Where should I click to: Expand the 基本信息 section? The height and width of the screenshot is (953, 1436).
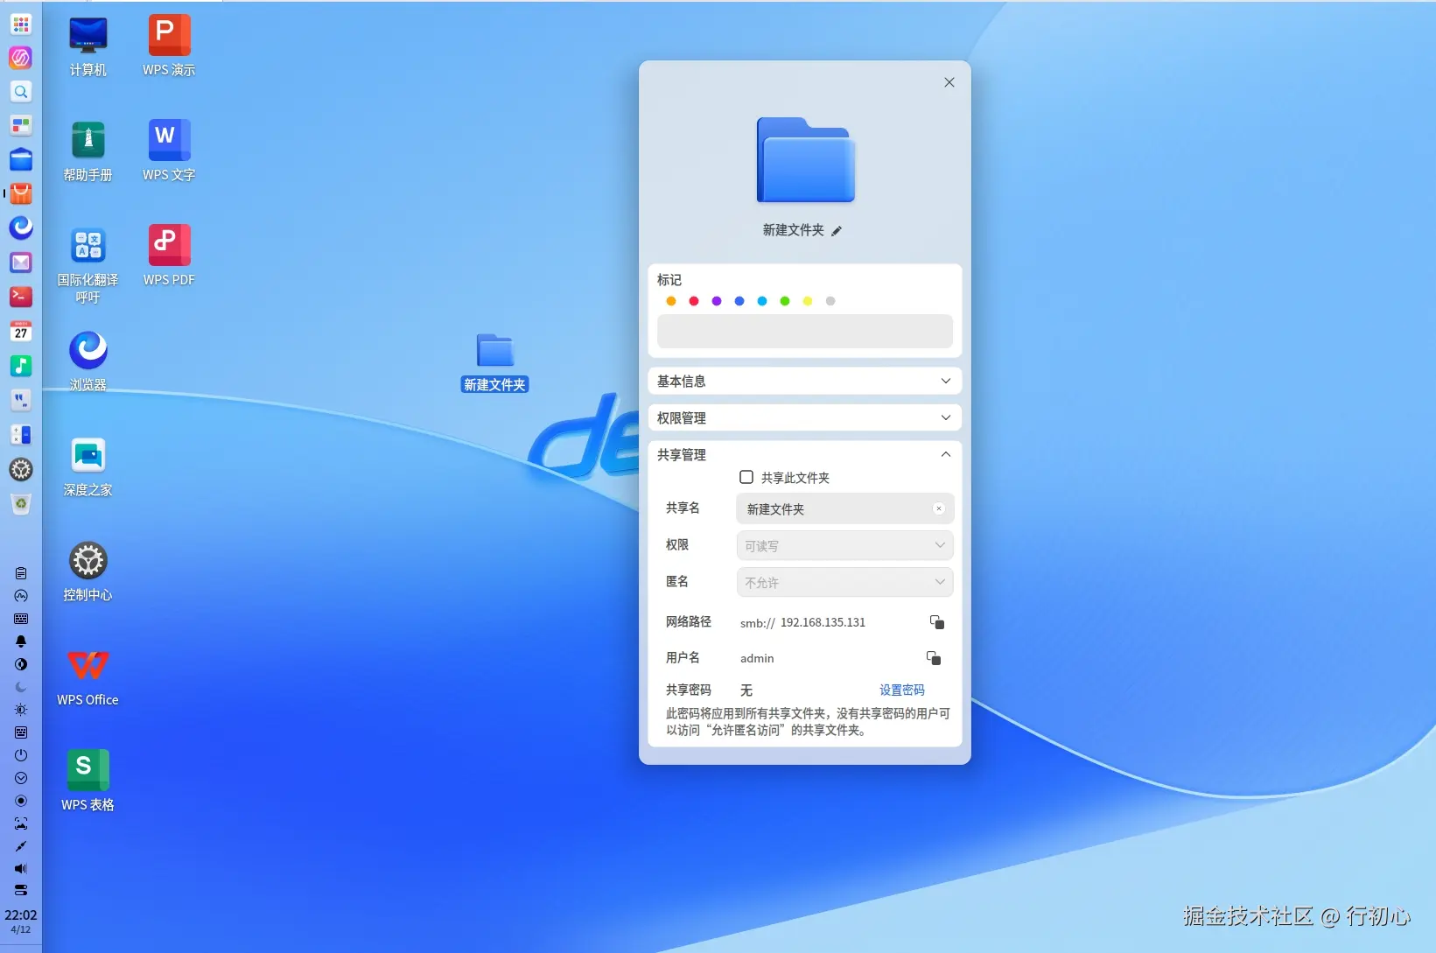(x=805, y=381)
